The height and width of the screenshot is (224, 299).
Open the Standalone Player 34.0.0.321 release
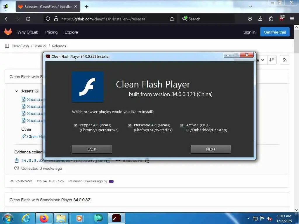pos(51,200)
